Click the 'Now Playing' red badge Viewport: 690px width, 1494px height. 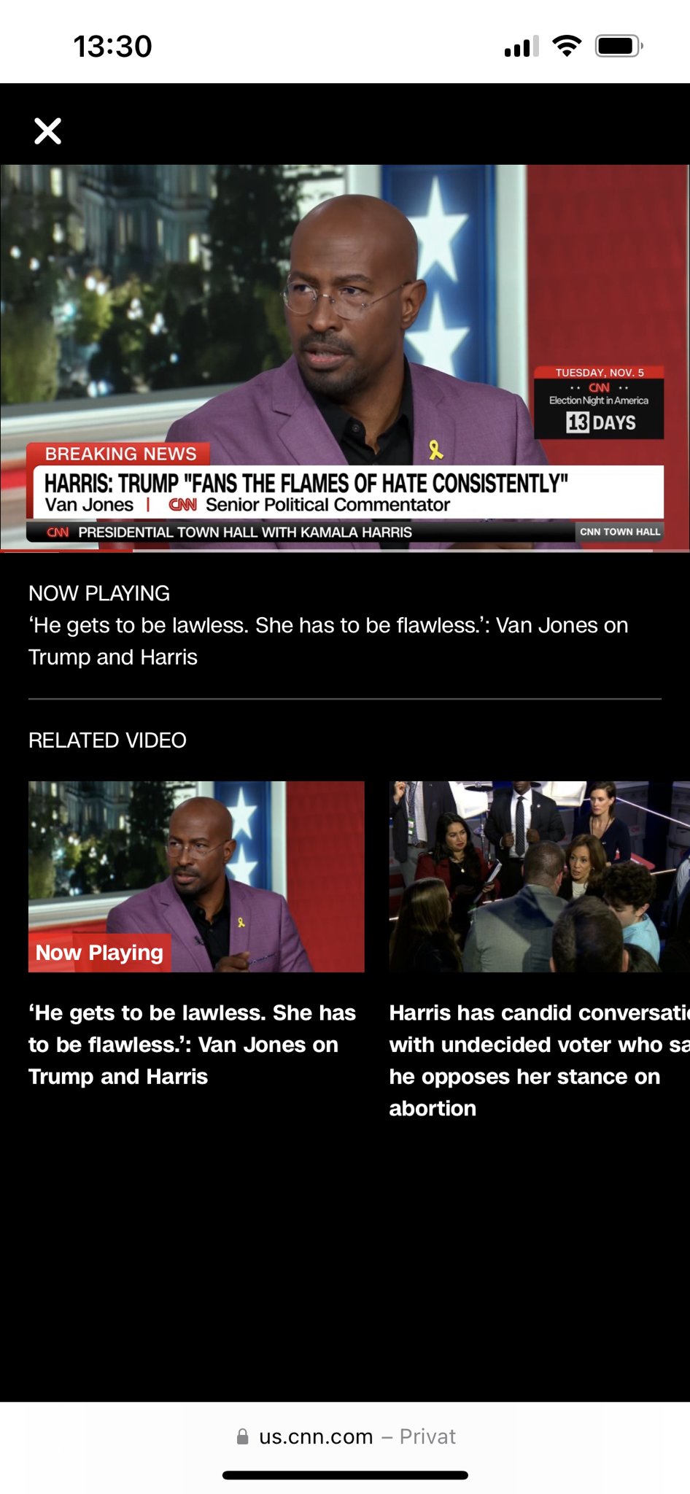pos(100,953)
